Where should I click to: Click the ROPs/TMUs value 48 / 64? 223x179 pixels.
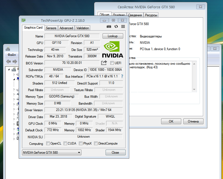[54, 76]
